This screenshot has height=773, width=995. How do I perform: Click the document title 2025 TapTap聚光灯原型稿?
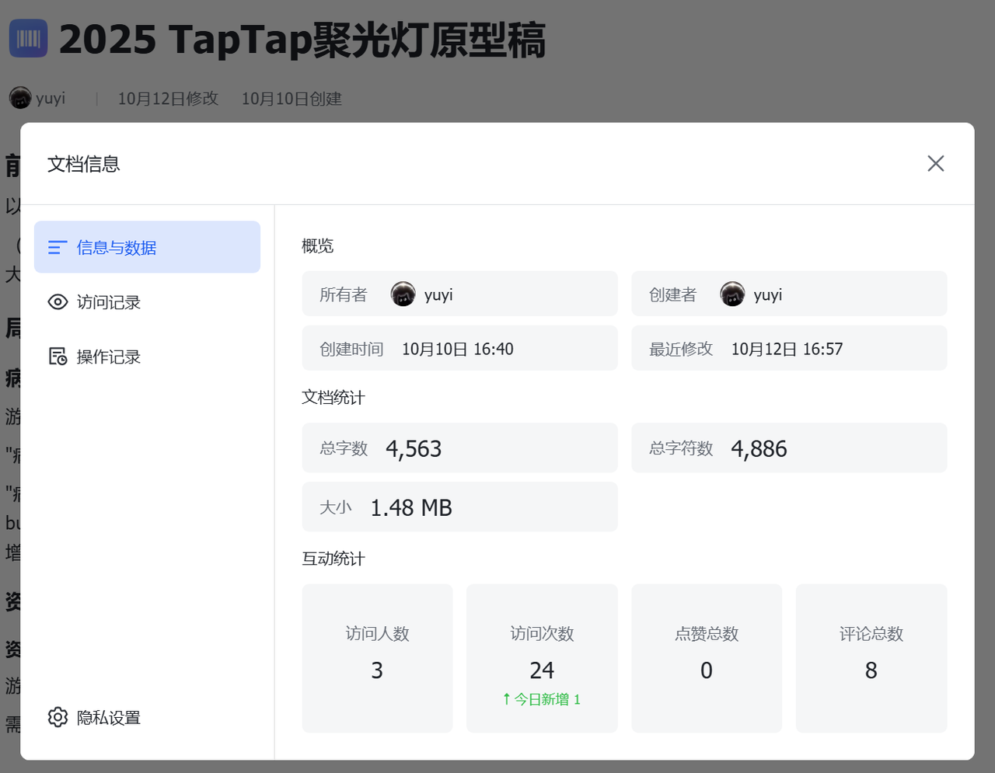[302, 40]
